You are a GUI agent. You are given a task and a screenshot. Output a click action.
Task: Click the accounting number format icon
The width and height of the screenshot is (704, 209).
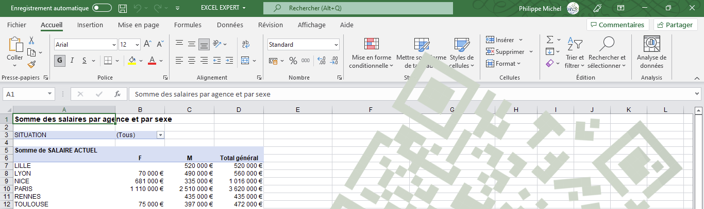click(274, 61)
